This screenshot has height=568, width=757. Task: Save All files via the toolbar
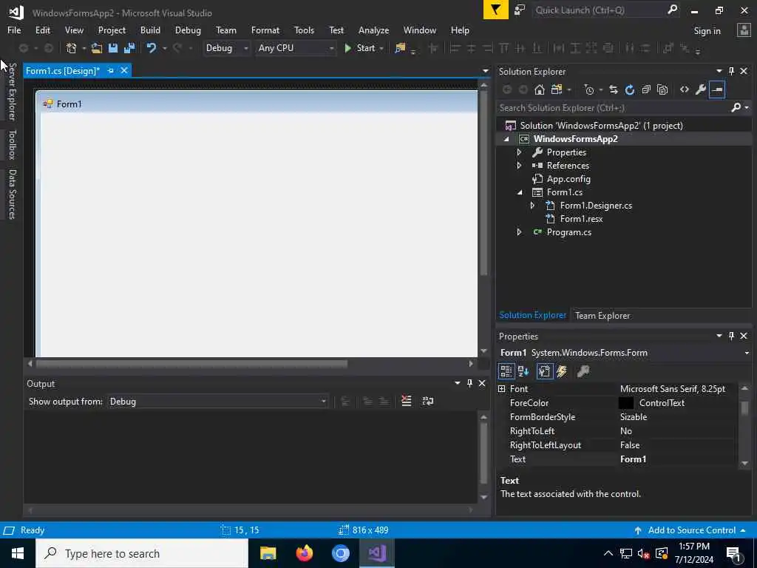pos(129,48)
